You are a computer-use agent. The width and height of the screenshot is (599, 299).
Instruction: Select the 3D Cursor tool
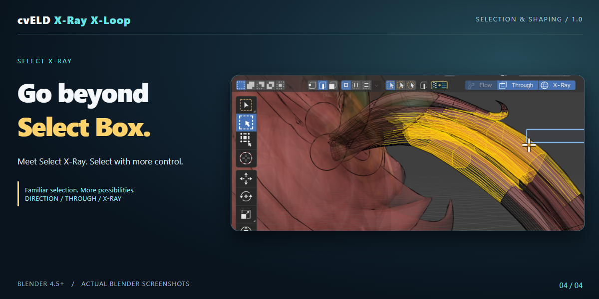(x=246, y=158)
